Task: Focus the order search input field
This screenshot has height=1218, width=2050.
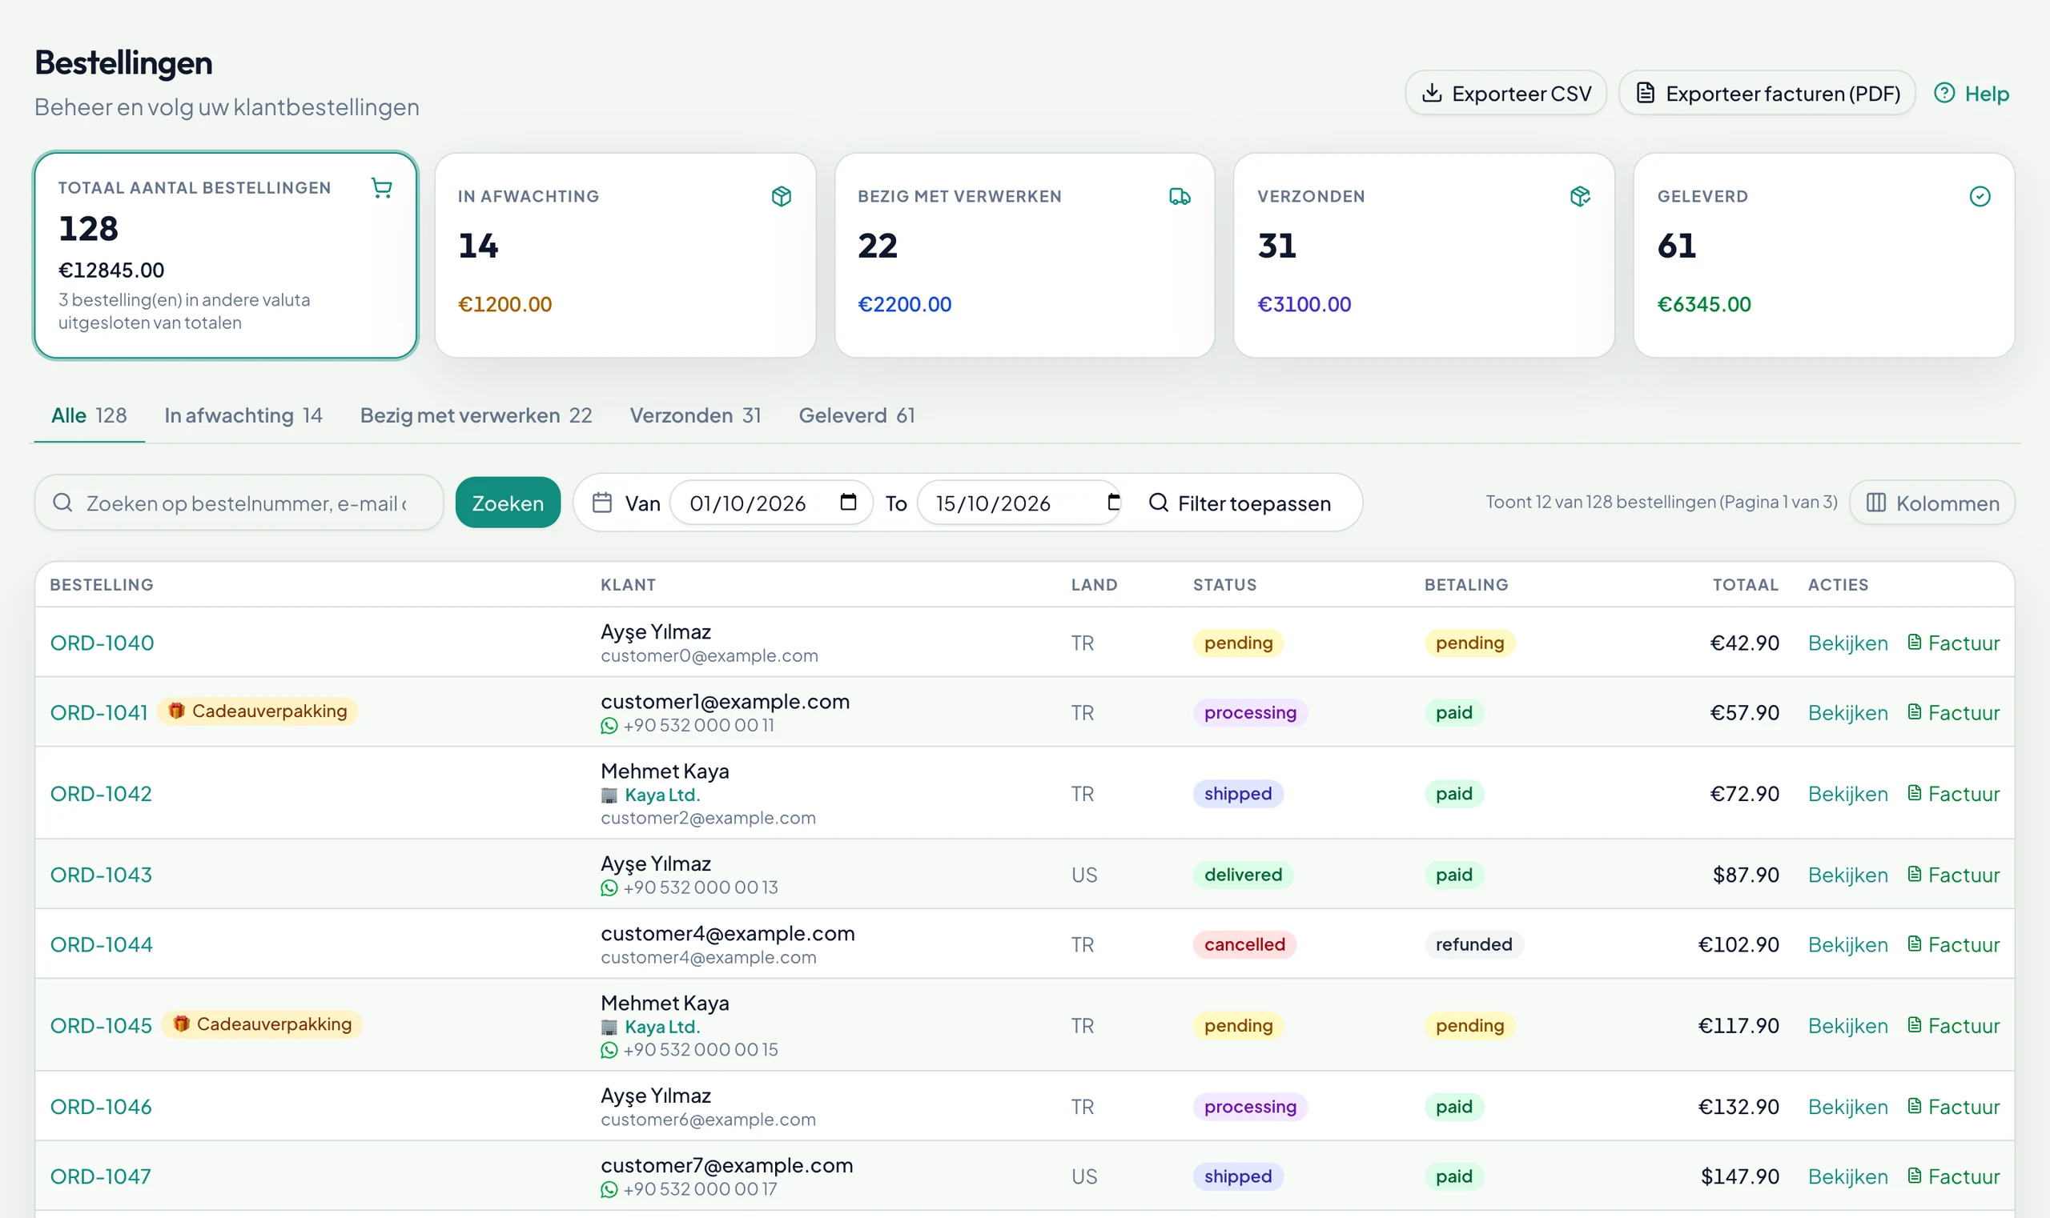Action: pos(239,503)
